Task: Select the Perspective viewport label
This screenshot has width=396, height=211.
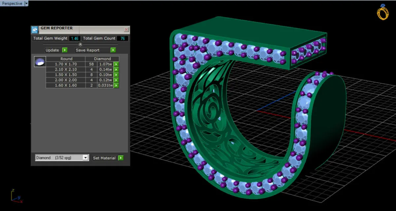Action: click(x=12, y=4)
